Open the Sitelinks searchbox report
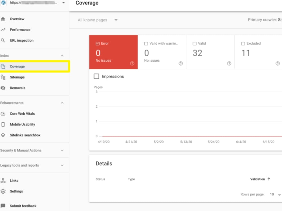The width and height of the screenshot is (282, 211). 24,135
